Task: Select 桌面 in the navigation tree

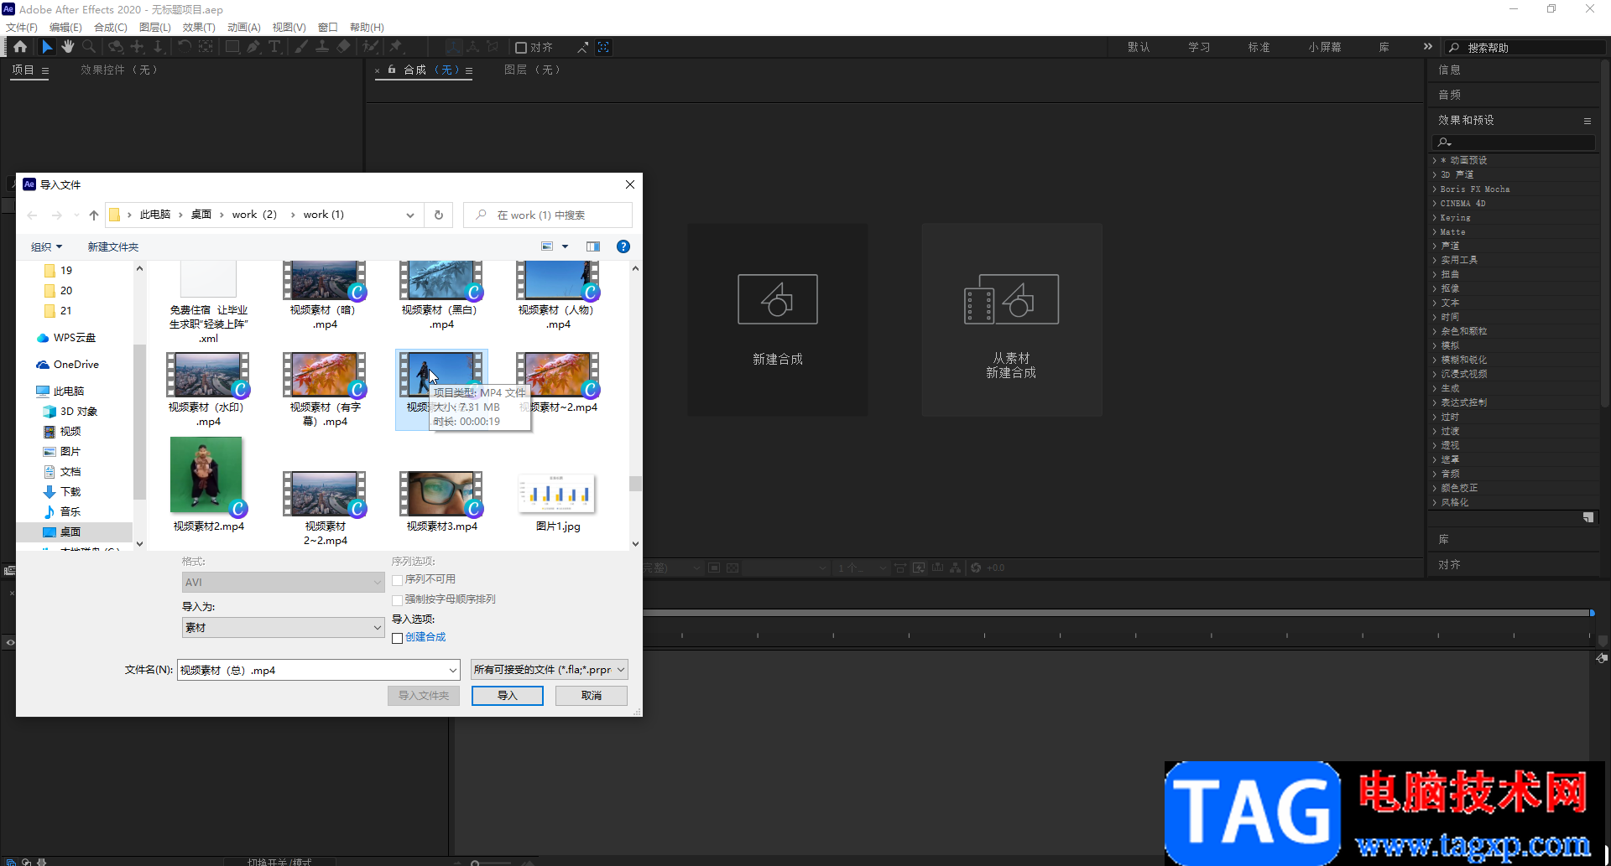Action: (70, 532)
